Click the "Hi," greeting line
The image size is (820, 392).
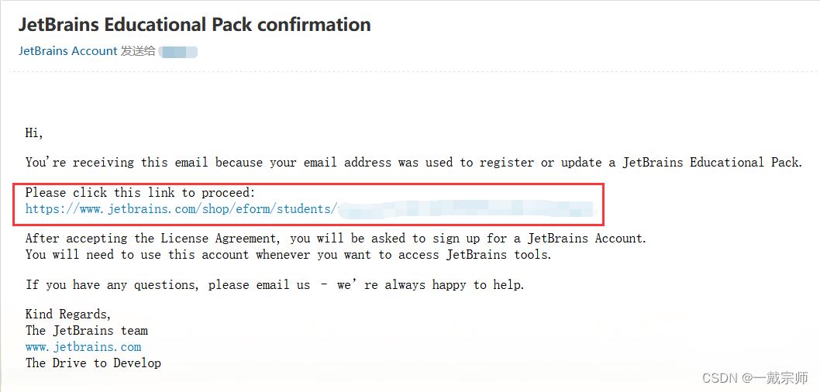[x=34, y=133]
